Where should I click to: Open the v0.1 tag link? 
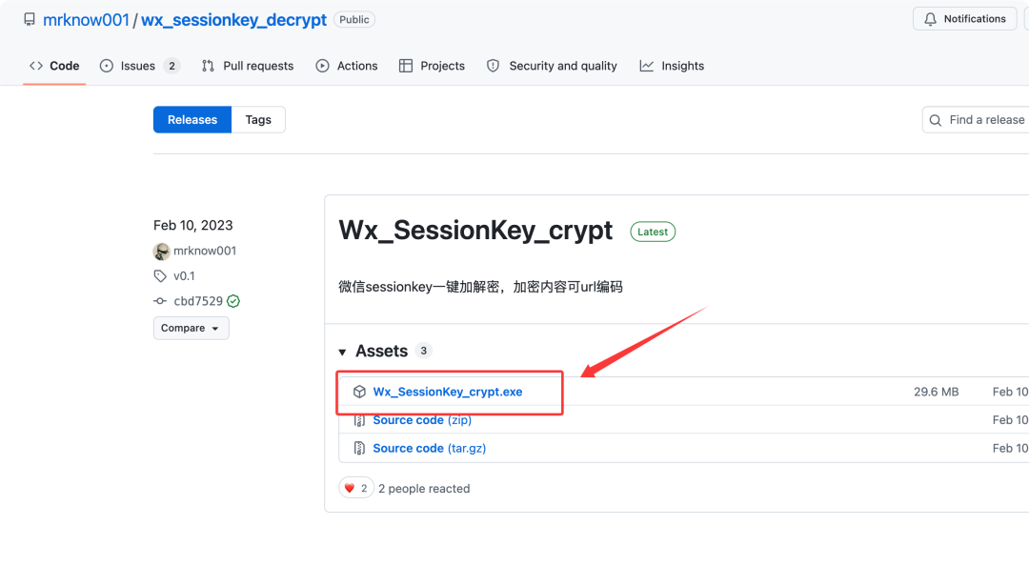(x=184, y=275)
